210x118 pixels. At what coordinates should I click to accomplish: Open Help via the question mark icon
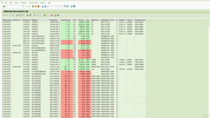pos(72,7)
